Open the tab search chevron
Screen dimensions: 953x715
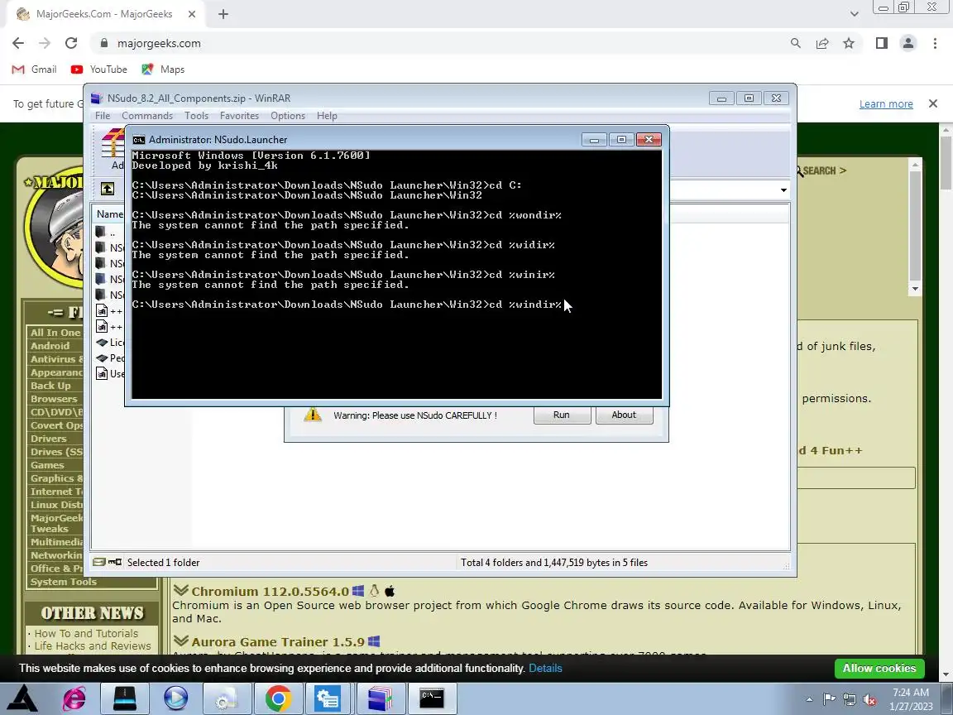(854, 14)
